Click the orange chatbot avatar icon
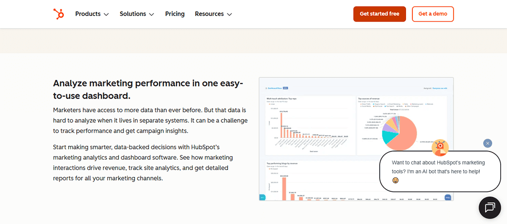Screen dimensions: 507x224 click(x=440, y=148)
